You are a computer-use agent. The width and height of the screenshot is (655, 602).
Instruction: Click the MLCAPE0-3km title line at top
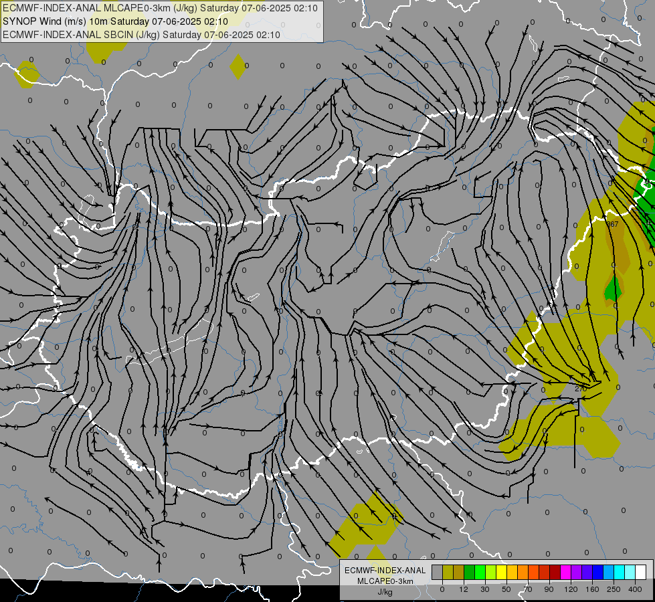coord(160,8)
